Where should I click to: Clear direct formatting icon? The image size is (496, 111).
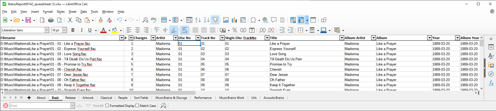tap(109, 20)
